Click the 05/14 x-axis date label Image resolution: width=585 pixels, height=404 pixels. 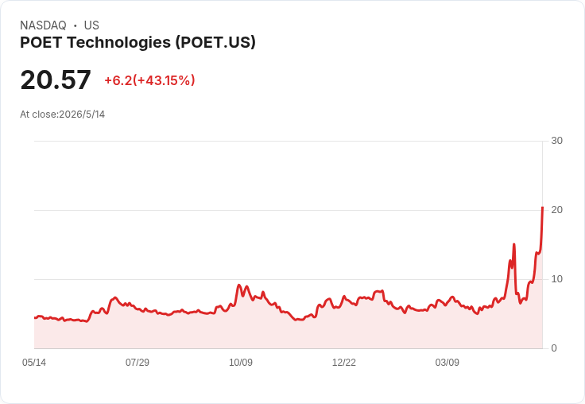coord(34,362)
